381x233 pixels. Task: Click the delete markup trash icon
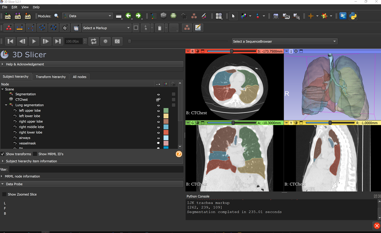[159, 28]
